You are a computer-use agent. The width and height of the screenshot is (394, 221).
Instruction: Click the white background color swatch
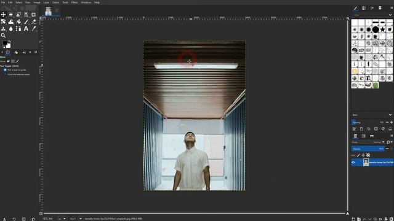[x=9, y=46]
